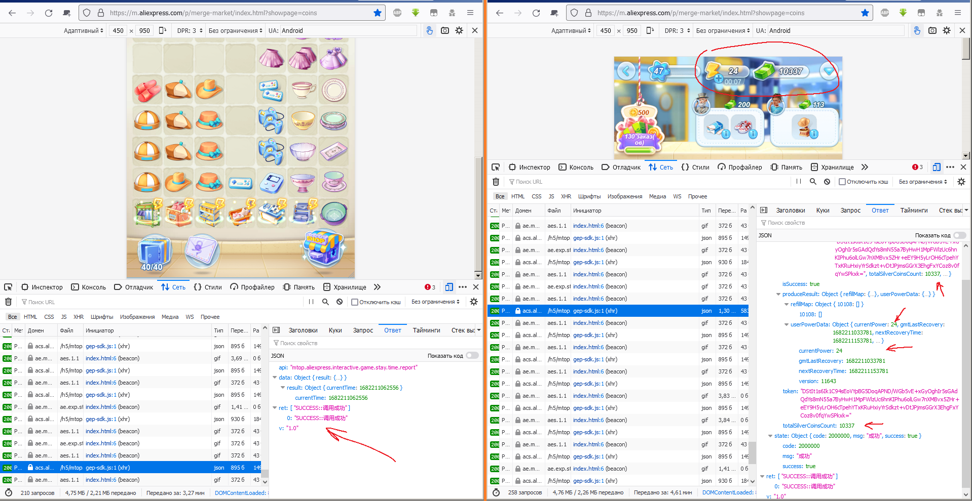Open the green downloads arrow in the right window toolbar
Image resolution: width=972 pixels, height=501 pixels.
903,13
